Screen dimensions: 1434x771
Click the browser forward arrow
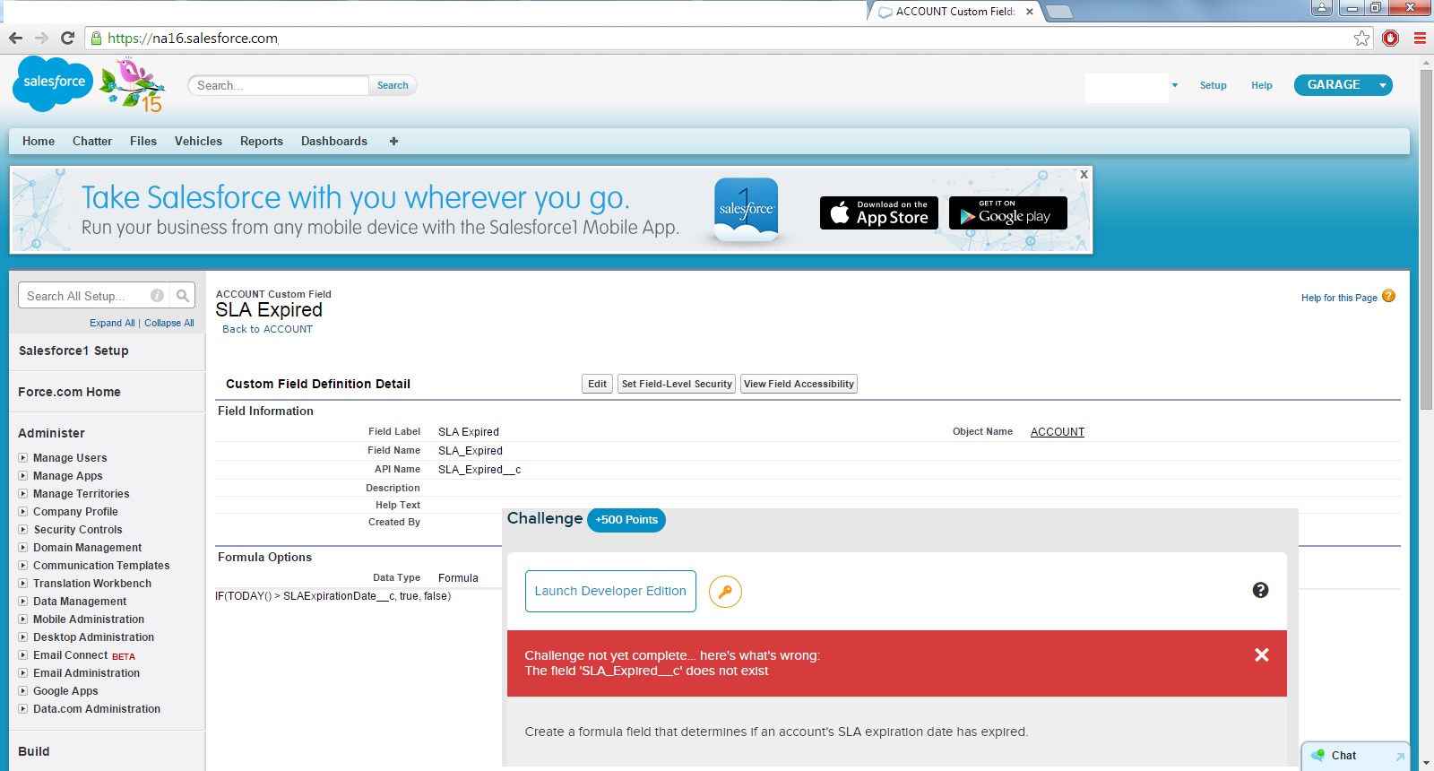41,38
